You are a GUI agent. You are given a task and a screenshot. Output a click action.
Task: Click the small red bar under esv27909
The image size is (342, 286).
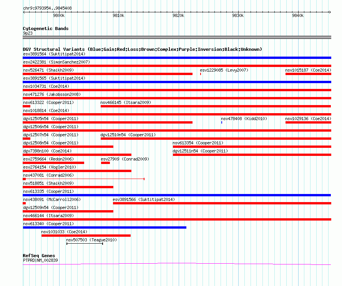pyautogui.click(x=105, y=163)
